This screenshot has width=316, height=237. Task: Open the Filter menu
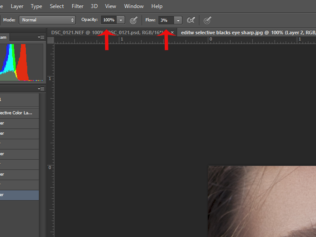(x=77, y=6)
